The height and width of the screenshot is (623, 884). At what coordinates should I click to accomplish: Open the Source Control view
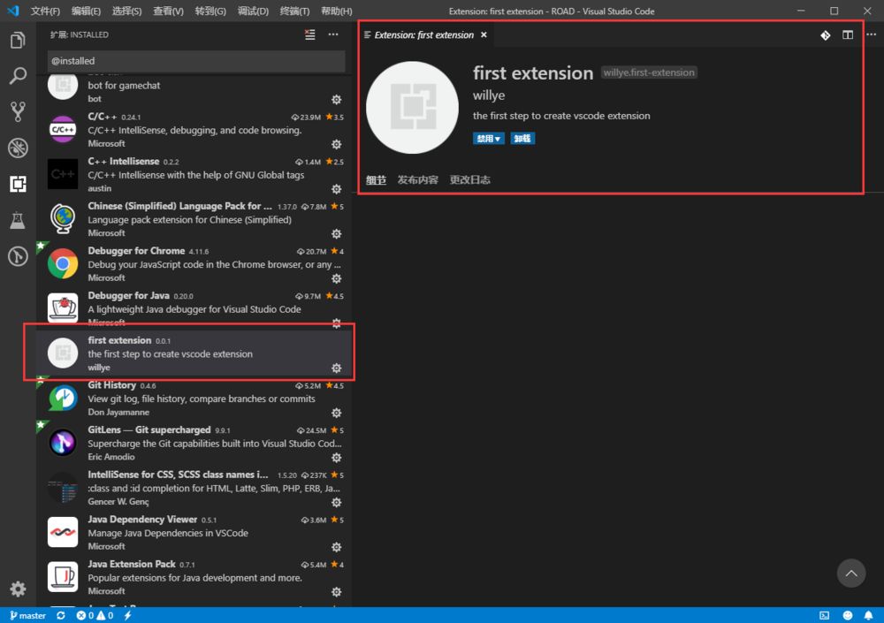click(18, 111)
